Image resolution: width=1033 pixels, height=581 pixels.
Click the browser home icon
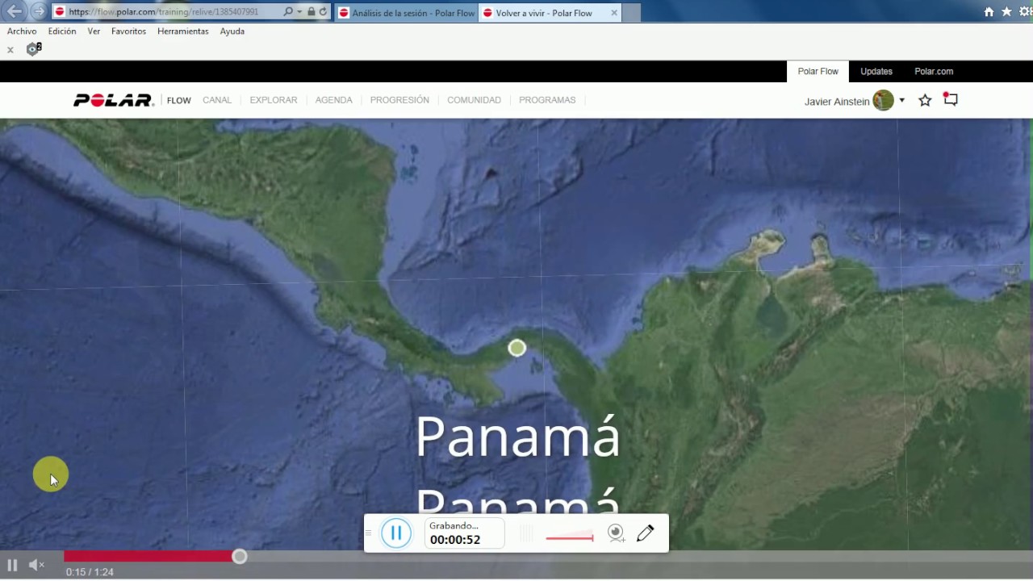tap(989, 12)
